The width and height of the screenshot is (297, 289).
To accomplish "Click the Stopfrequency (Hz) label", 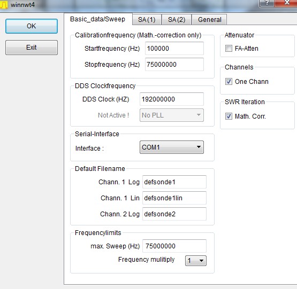I will pyautogui.click(x=112, y=65).
